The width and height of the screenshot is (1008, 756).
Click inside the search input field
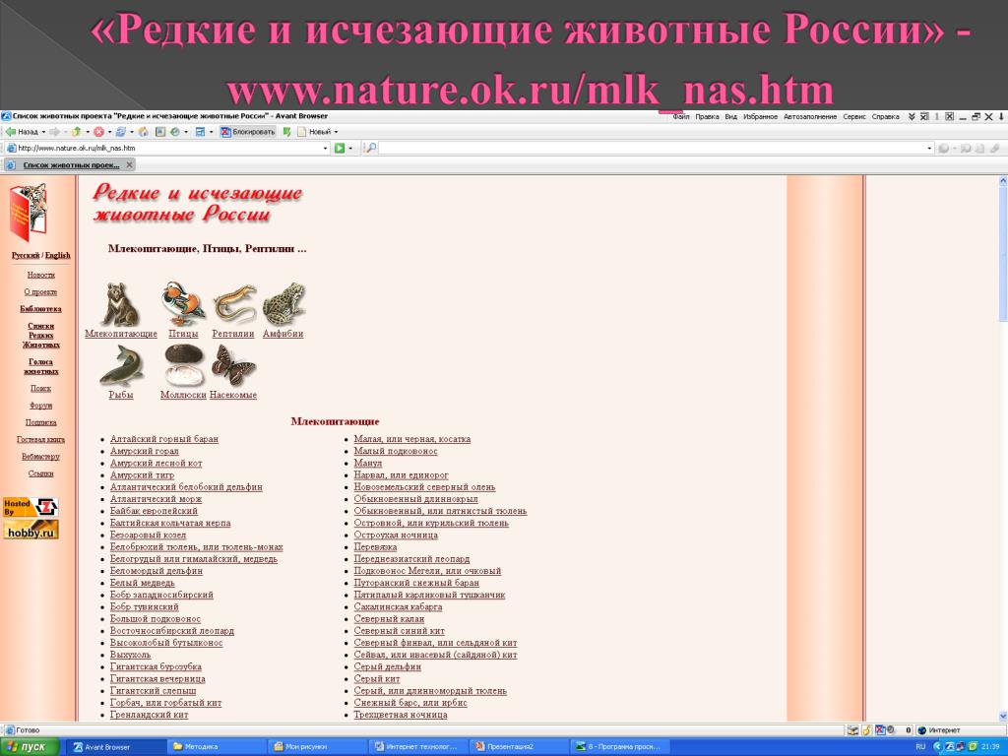652,149
